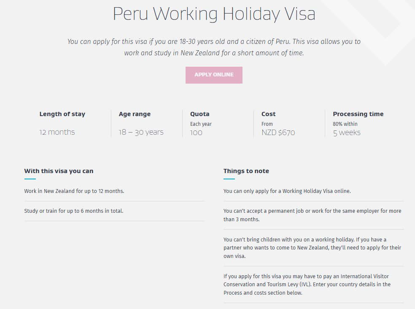Click the work up to 12 months item

click(x=74, y=191)
